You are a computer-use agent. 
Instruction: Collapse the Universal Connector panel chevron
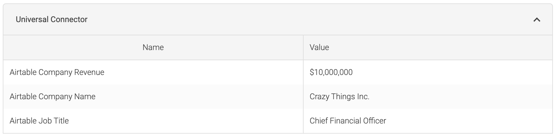[537, 20]
